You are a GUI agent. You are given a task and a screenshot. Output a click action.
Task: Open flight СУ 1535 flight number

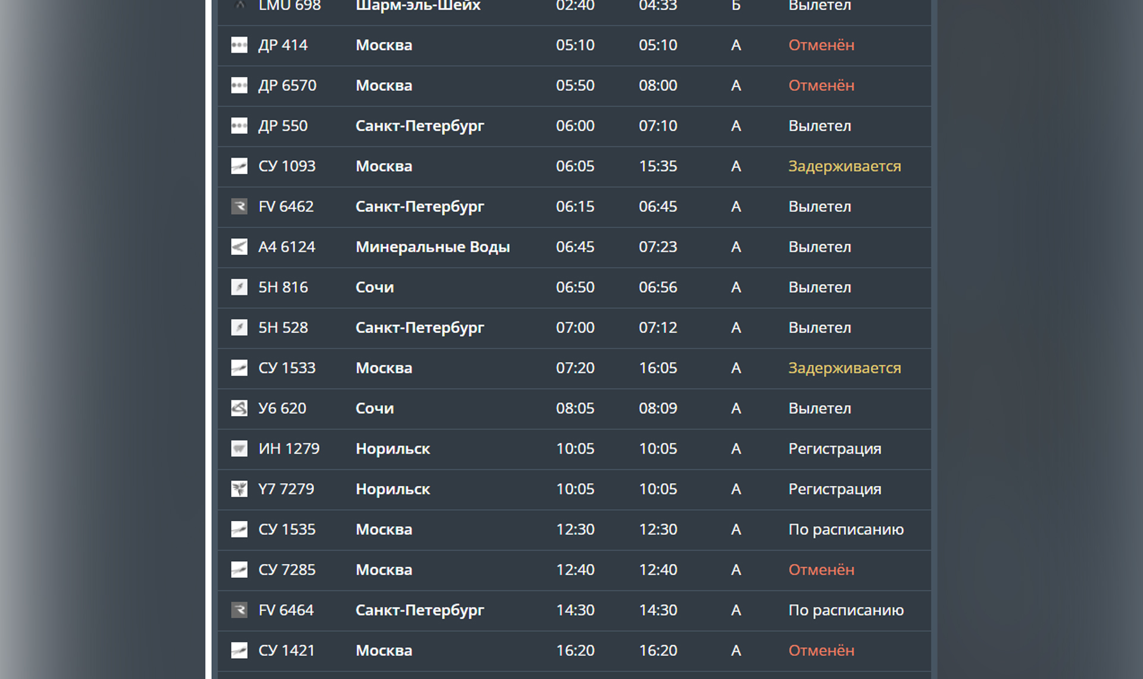287,530
